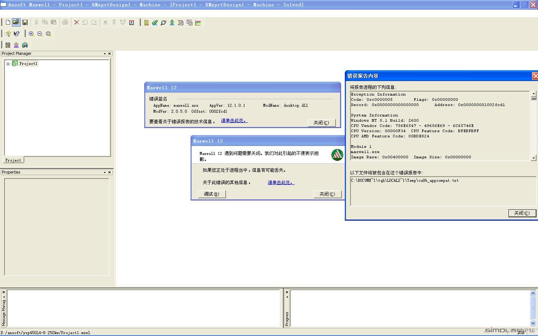Click the green checkmark Validate icon
Image resolution: width=538 pixels, height=336 pixels.
coord(155,23)
